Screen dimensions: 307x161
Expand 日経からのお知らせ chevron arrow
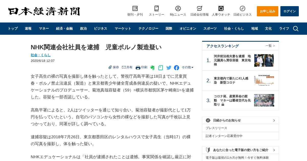click(x=274, y=120)
